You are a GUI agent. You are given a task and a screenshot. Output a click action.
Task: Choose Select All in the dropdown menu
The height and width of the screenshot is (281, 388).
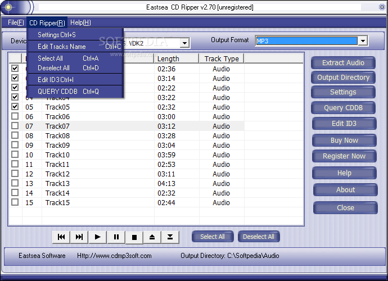click(75, 58)
